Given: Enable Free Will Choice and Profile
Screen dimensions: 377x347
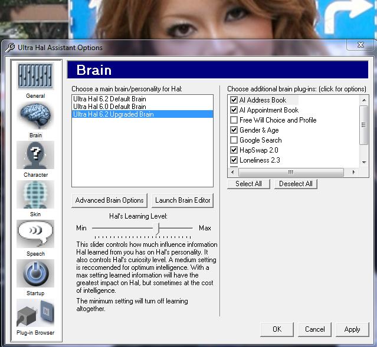Looking at the screenshot, I should 234,120.
